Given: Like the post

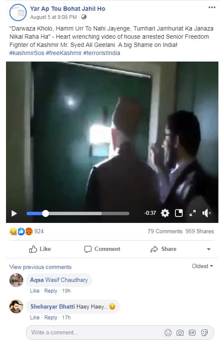Looking at the screenshot, I should [x=40, y=249].
